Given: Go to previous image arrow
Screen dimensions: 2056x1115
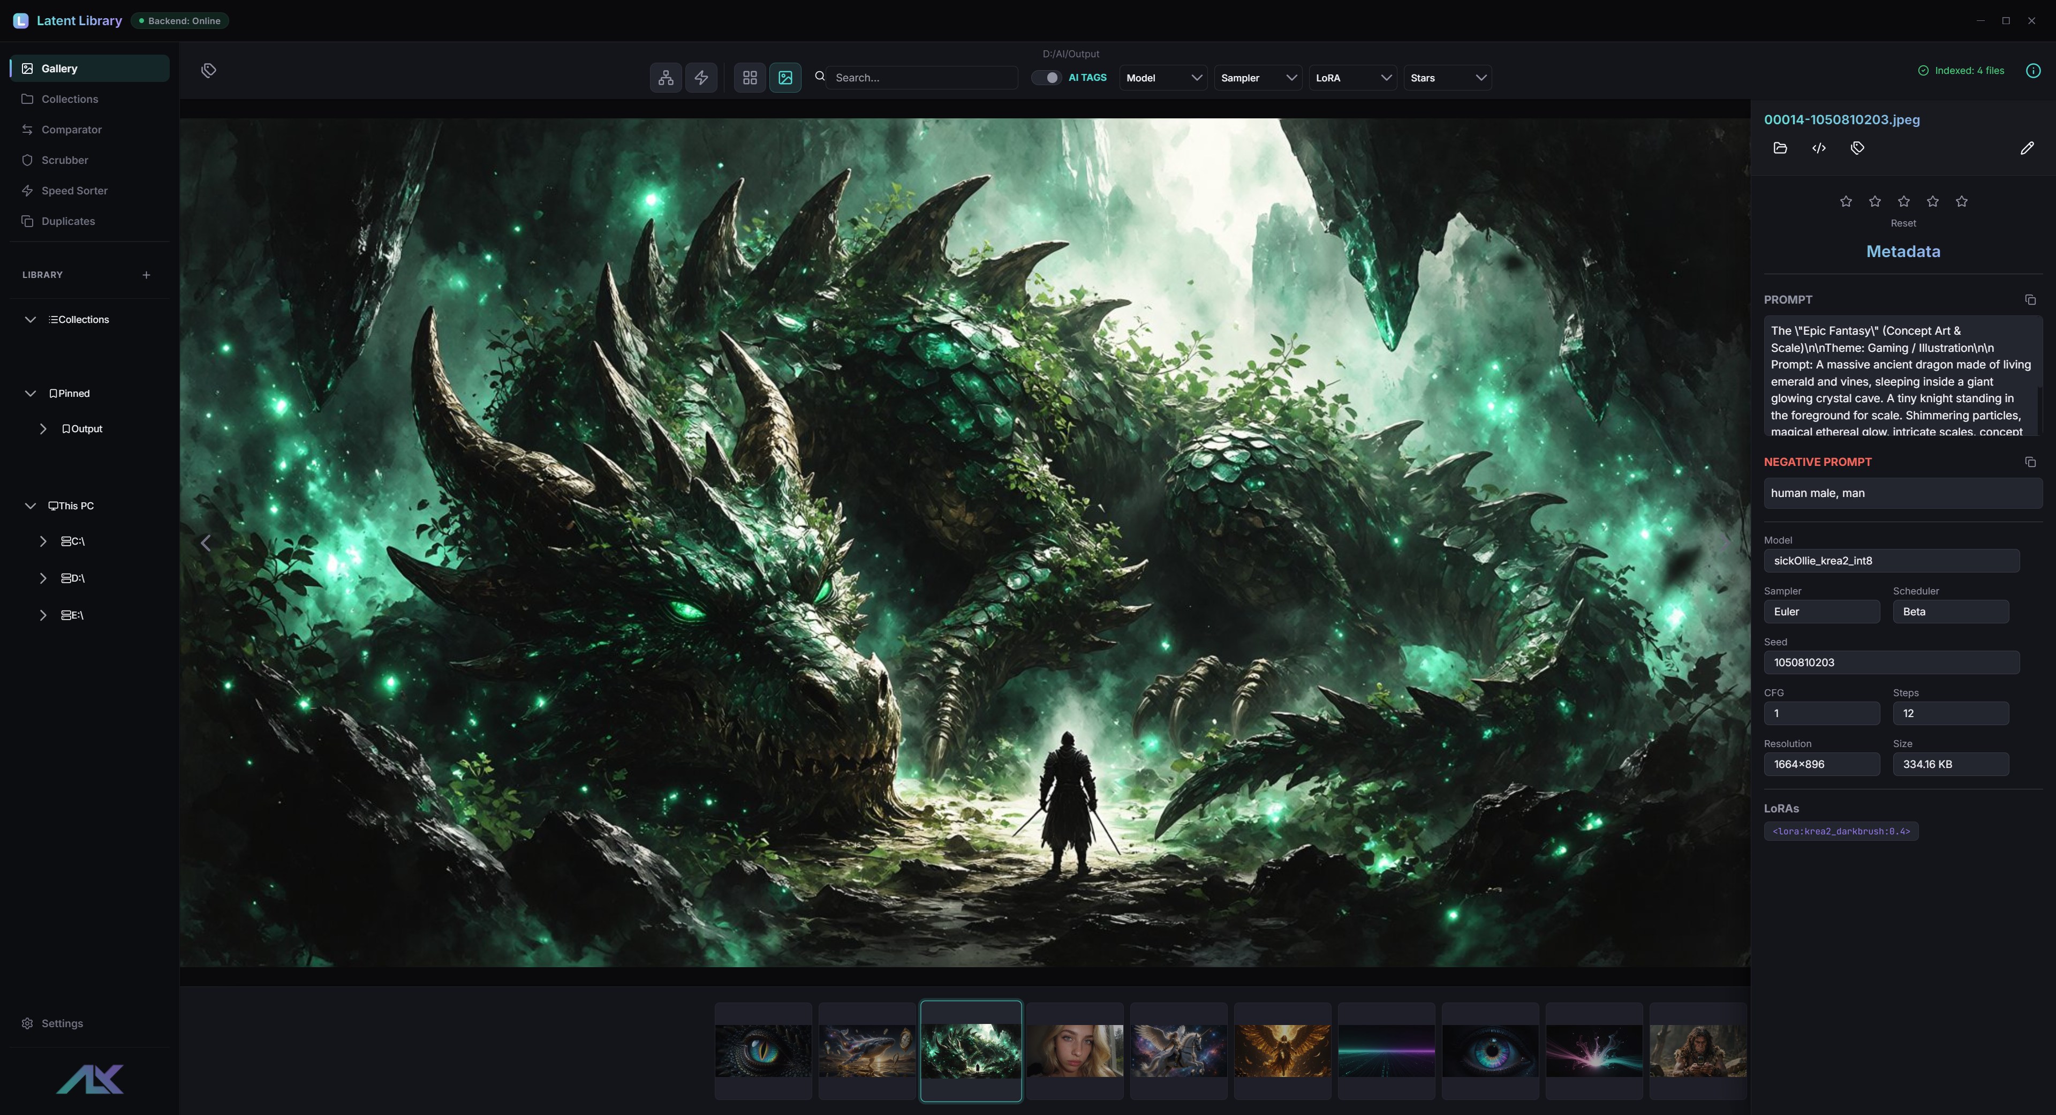Looking at the screenshot, I should click(x=206, y=543).
